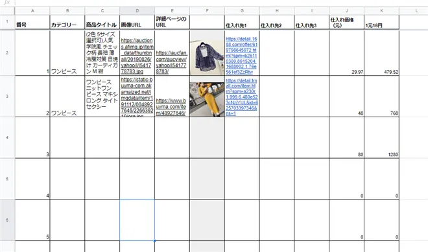Click the yellow knit dress thumbnail
Image resolution: width=428 pixels, height=252 pixels.
pyautogui.click(x=207, y=100)
